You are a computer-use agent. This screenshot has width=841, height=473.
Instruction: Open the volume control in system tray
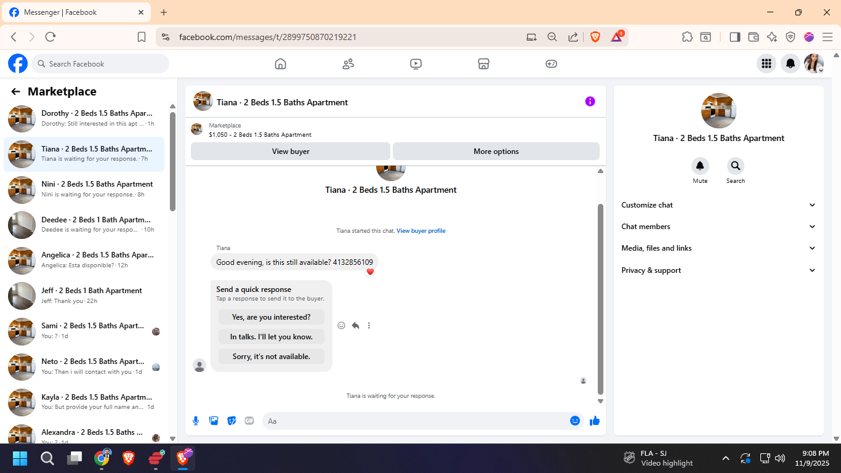pyautogui.click(x=780, y=458)
